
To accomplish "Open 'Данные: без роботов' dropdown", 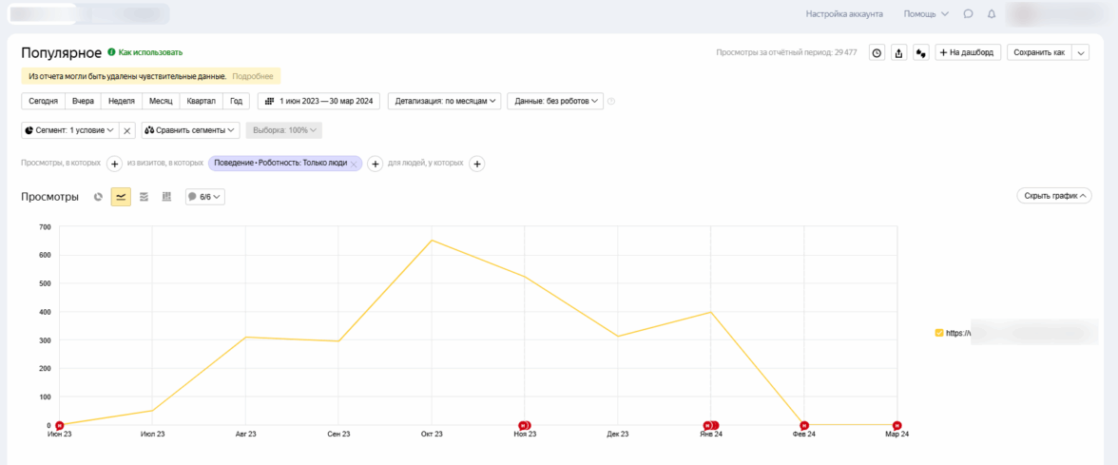I will (556, 101).
